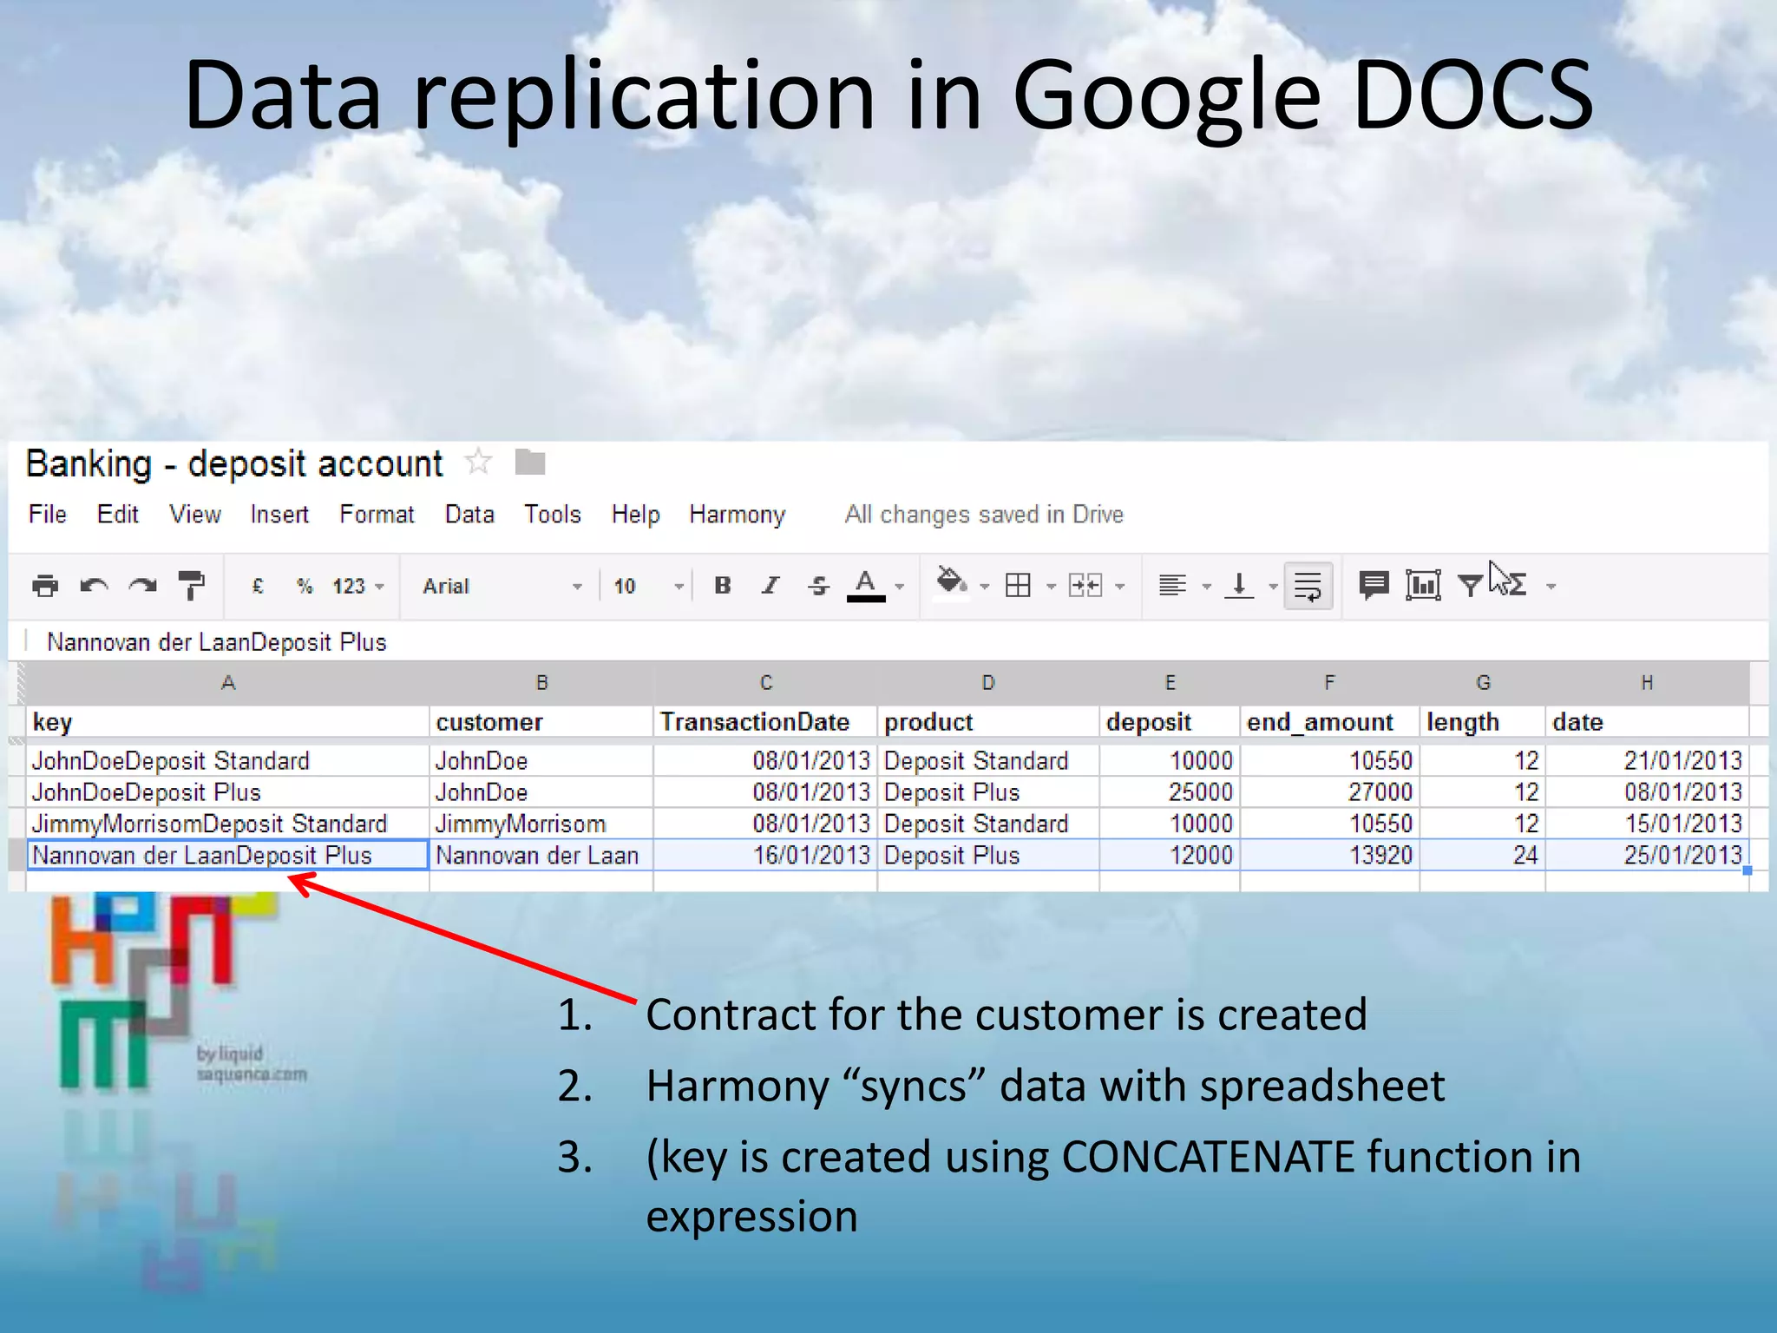This screenshot has width=1777, height=1333.
Task: Click the Insert chart icon
Action: [x=1423, y=586]
